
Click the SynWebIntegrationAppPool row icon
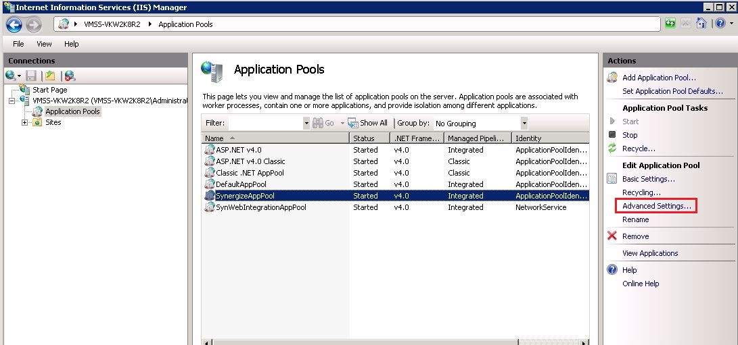pyautogui.click(x=210, y=207)
